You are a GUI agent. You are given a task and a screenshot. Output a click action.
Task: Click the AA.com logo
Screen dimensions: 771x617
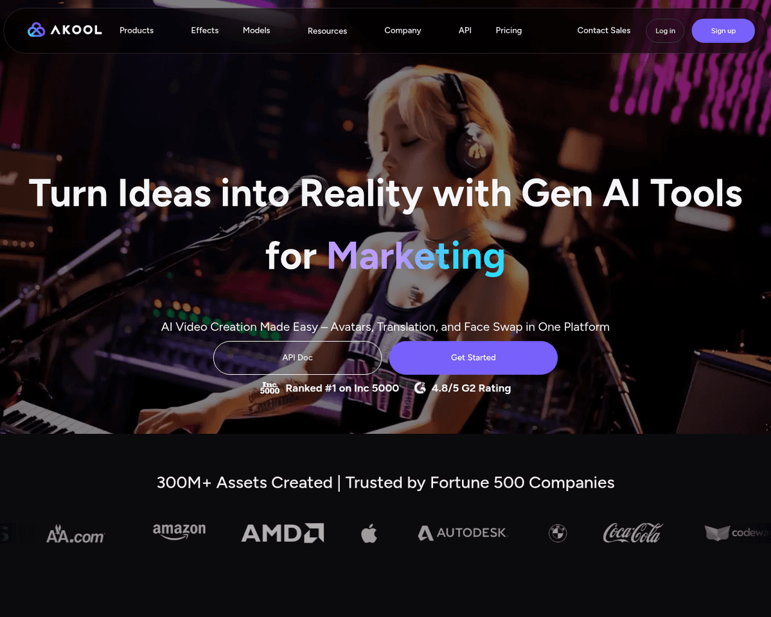click(x=75, y=535)
